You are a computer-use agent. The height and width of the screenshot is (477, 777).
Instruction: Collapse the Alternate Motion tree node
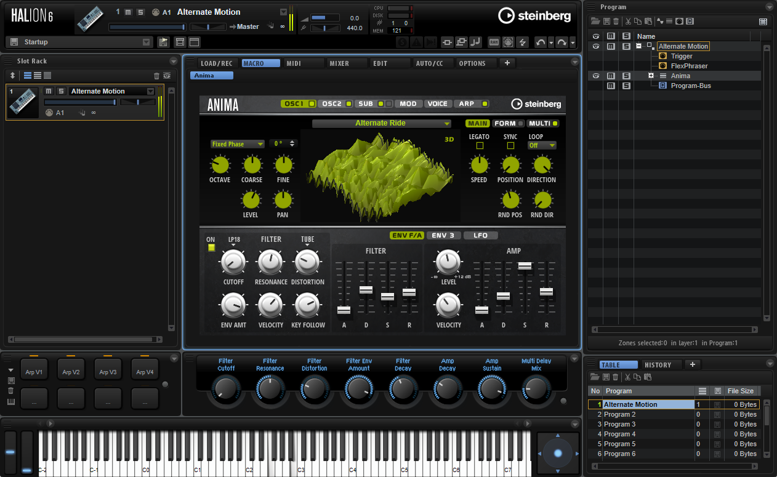(639, 46)
